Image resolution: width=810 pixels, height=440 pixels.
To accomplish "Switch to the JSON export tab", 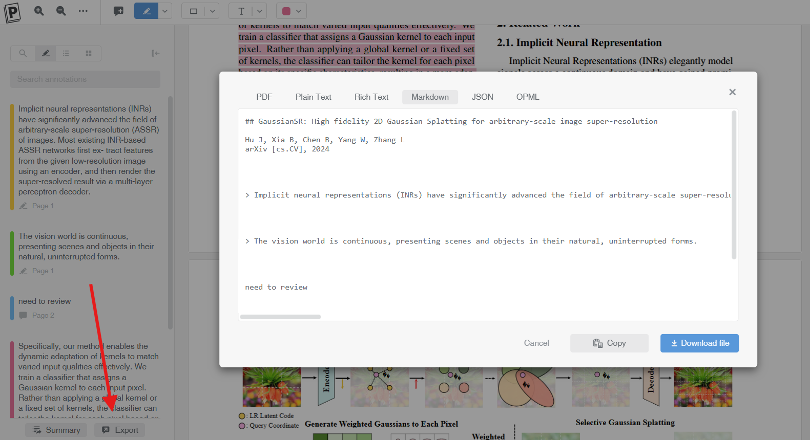I will click(483, 97).
